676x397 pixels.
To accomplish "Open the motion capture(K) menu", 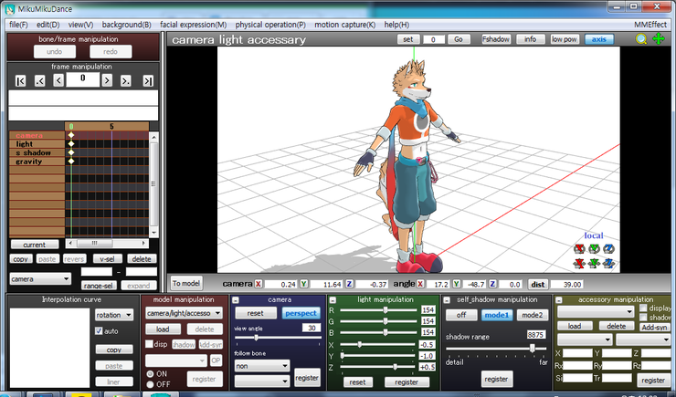I will click(x=345, y=25).
